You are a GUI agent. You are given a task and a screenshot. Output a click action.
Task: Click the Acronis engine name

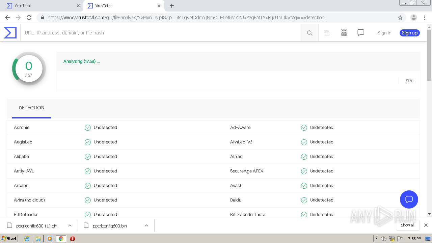22,128
